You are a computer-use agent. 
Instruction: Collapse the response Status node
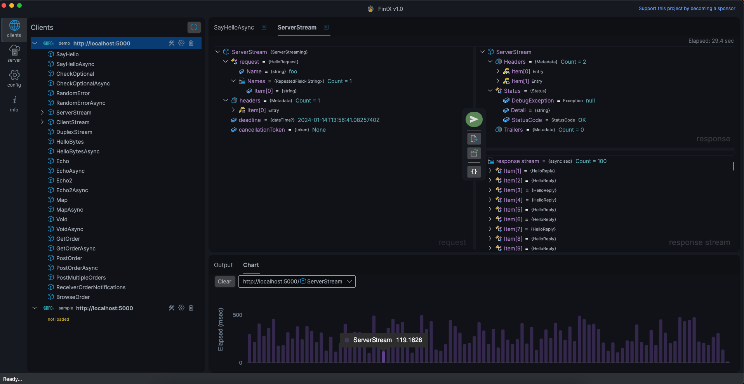(x=490, y=91)
